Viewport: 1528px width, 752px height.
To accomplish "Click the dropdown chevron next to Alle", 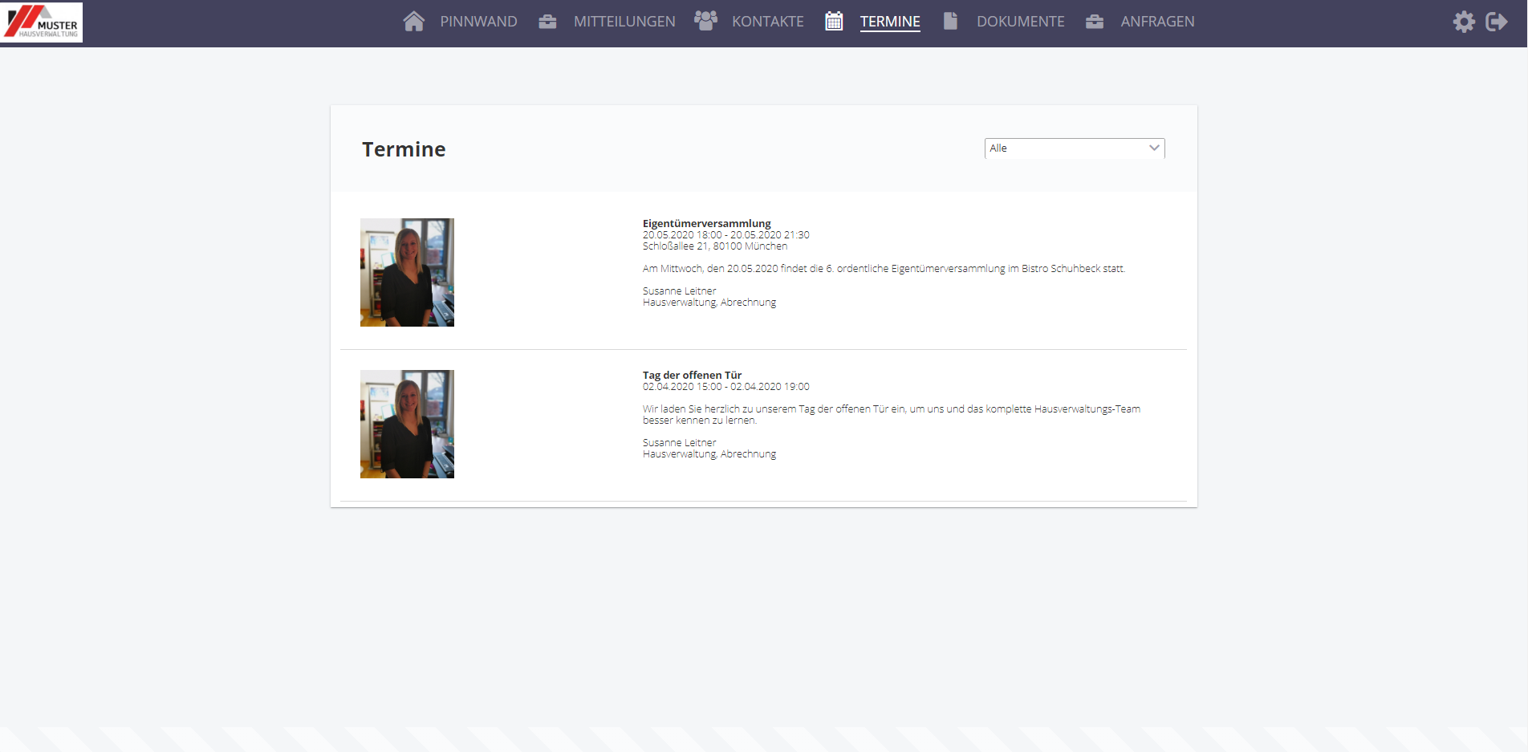I will [1154, 148].
